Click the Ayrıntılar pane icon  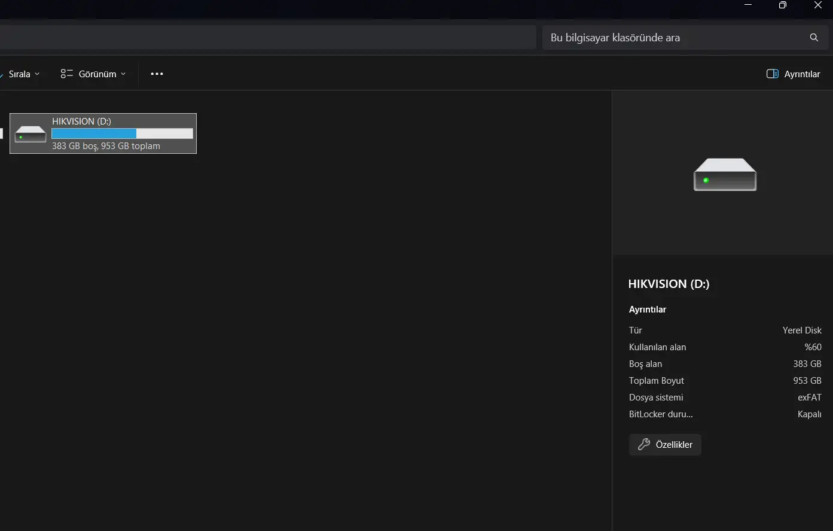coord(772,74)
